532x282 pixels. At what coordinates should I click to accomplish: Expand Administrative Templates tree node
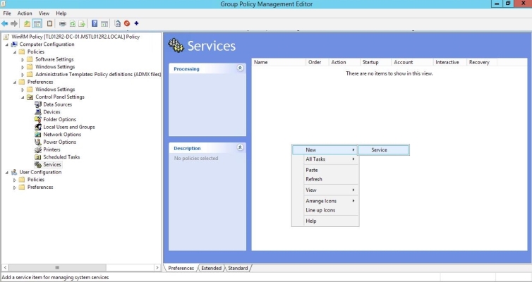coord(23,75)
